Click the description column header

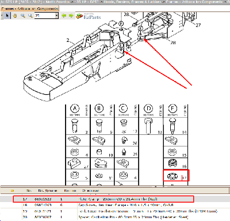(x=91, y=191)
